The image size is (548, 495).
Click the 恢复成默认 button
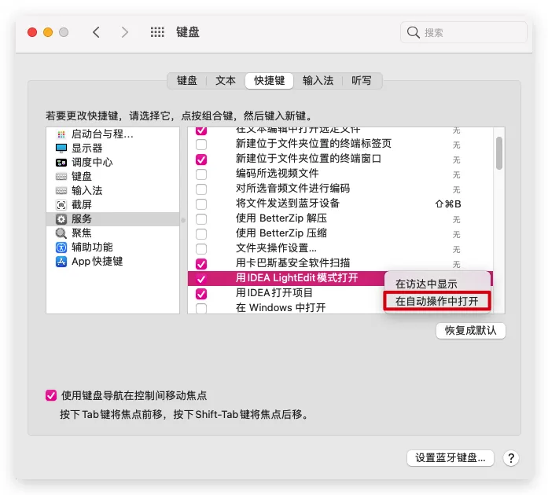(x=470, y=331)
